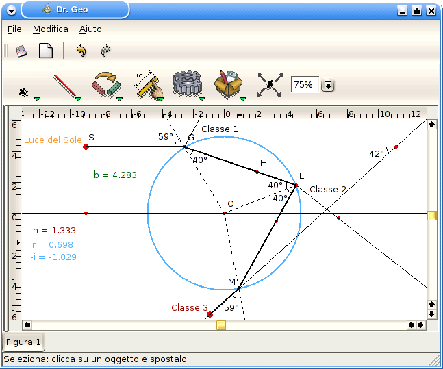This screenshot has width=443, height=369.
Task: Open the zoom percentage dropdown arrow
Action: [328, 85]
